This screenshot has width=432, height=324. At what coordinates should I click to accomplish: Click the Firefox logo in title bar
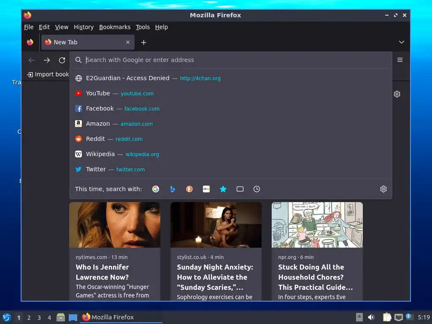[27, 15]
